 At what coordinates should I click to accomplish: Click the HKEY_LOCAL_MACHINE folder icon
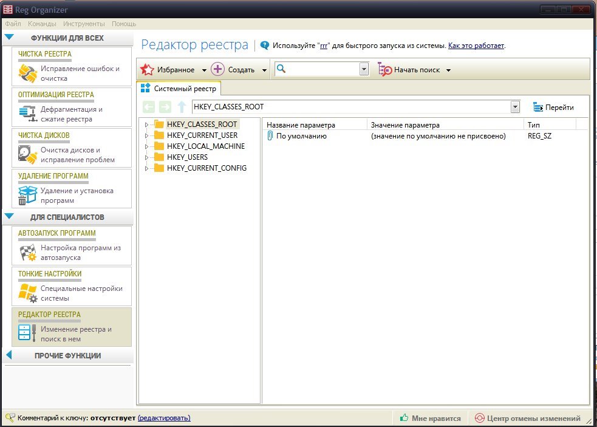click(x=159, y=146)
